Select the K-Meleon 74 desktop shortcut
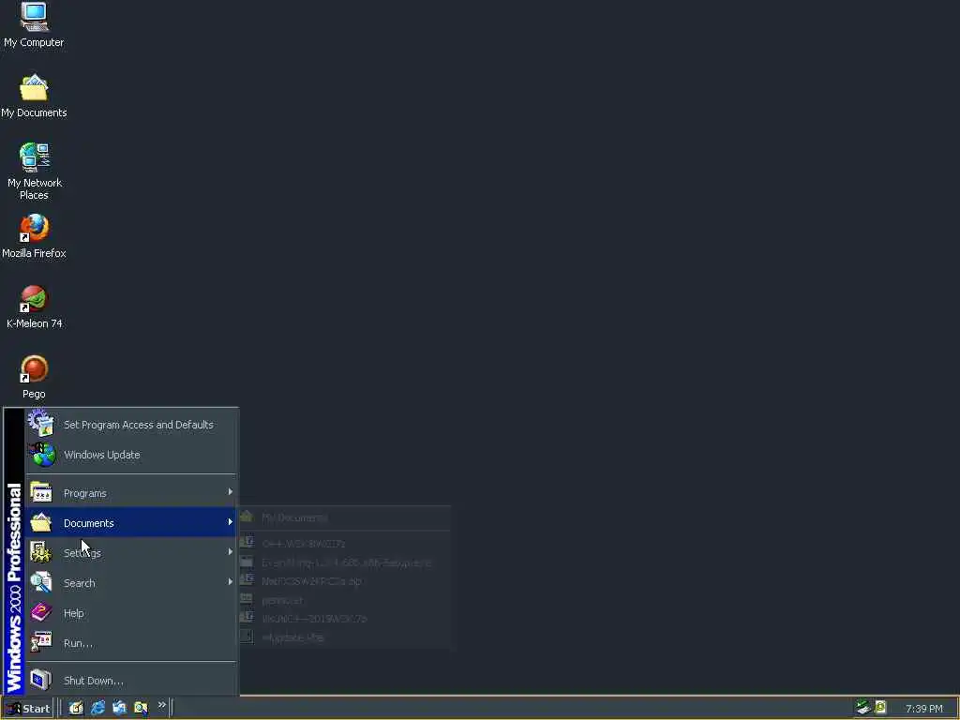The image size is (960, 720). pos(35,307)
